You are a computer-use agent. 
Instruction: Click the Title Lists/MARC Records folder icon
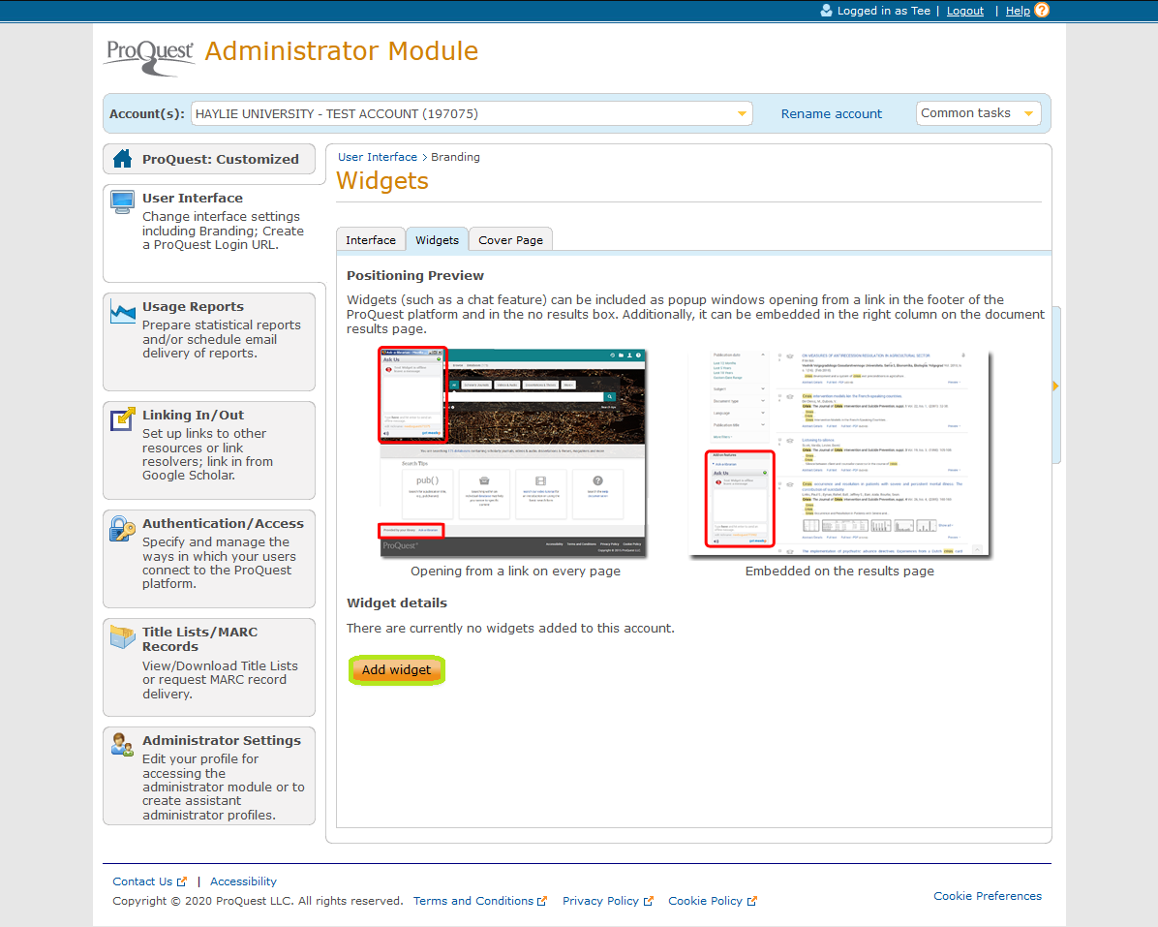click(x=123, y=636)
